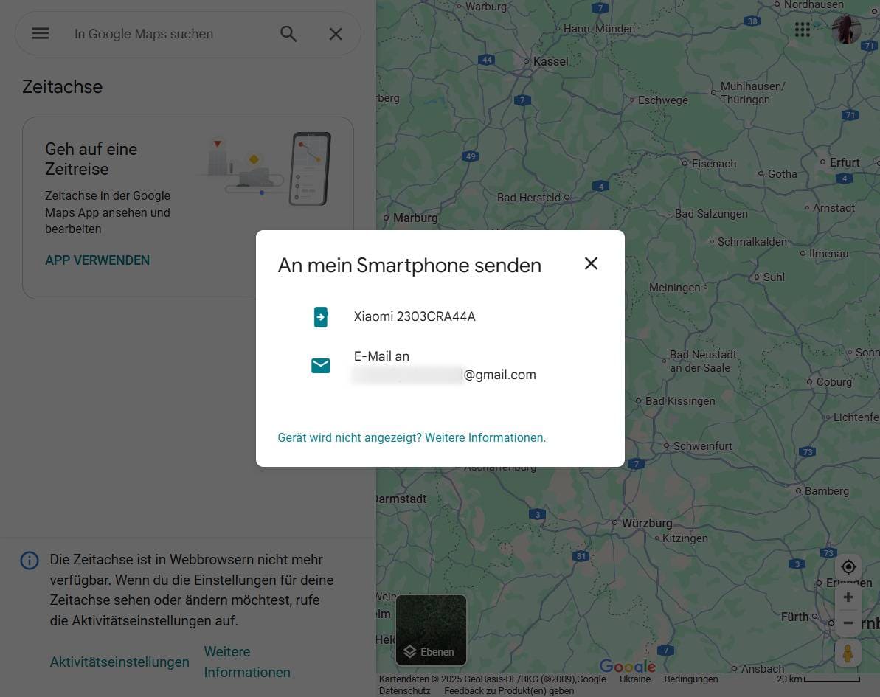Screen dimensions: 880x697
Task: Open the Bedingungen link
Action: (691, 679)
